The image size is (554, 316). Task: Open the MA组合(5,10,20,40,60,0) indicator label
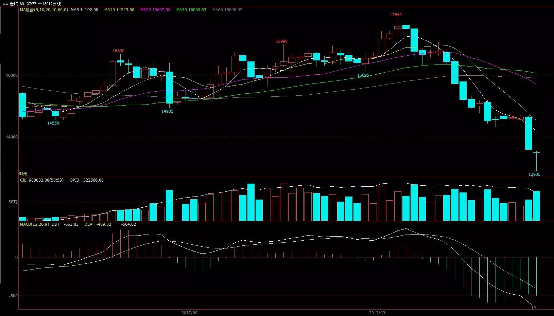point(44,10)
